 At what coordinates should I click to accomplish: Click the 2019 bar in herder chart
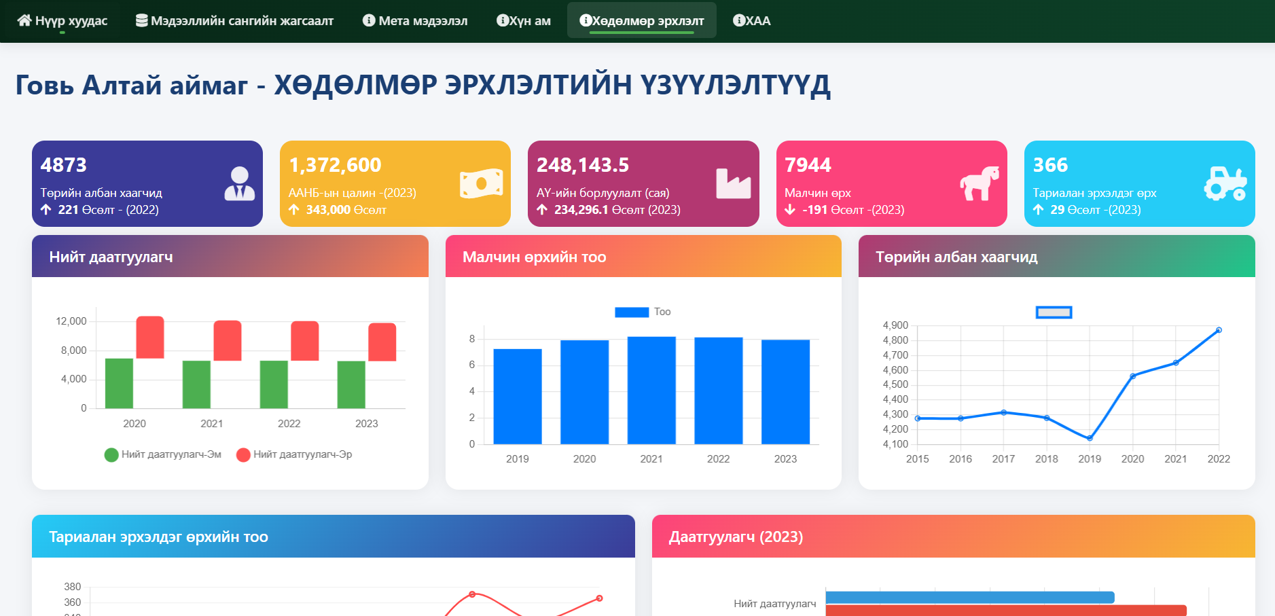[x=518, y=397]
